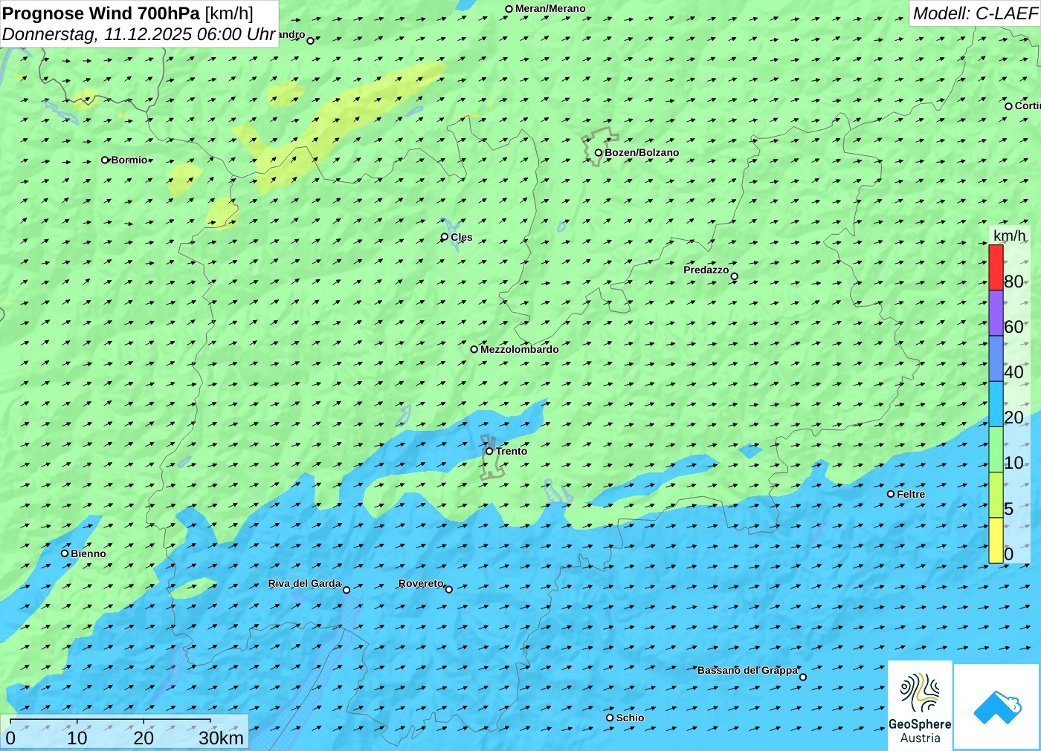Click the 'km/h' legend heading
Image resolution: width=1041 pixels, height=751 pixels.
(x=1009, y=235)
